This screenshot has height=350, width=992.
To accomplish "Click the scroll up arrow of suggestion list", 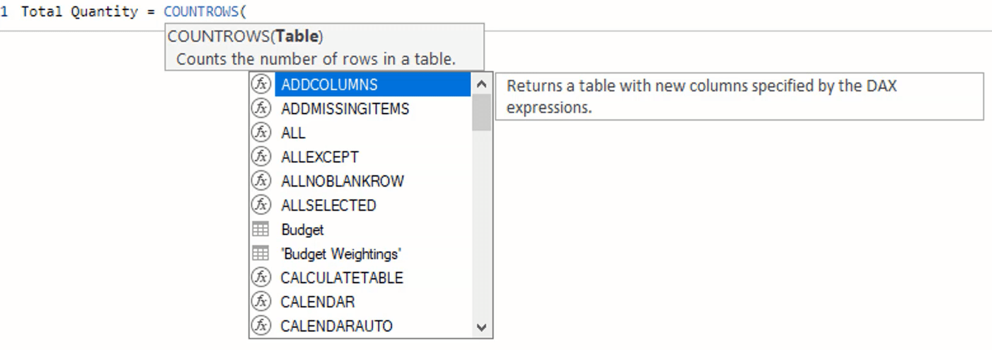I will [481, 83].
